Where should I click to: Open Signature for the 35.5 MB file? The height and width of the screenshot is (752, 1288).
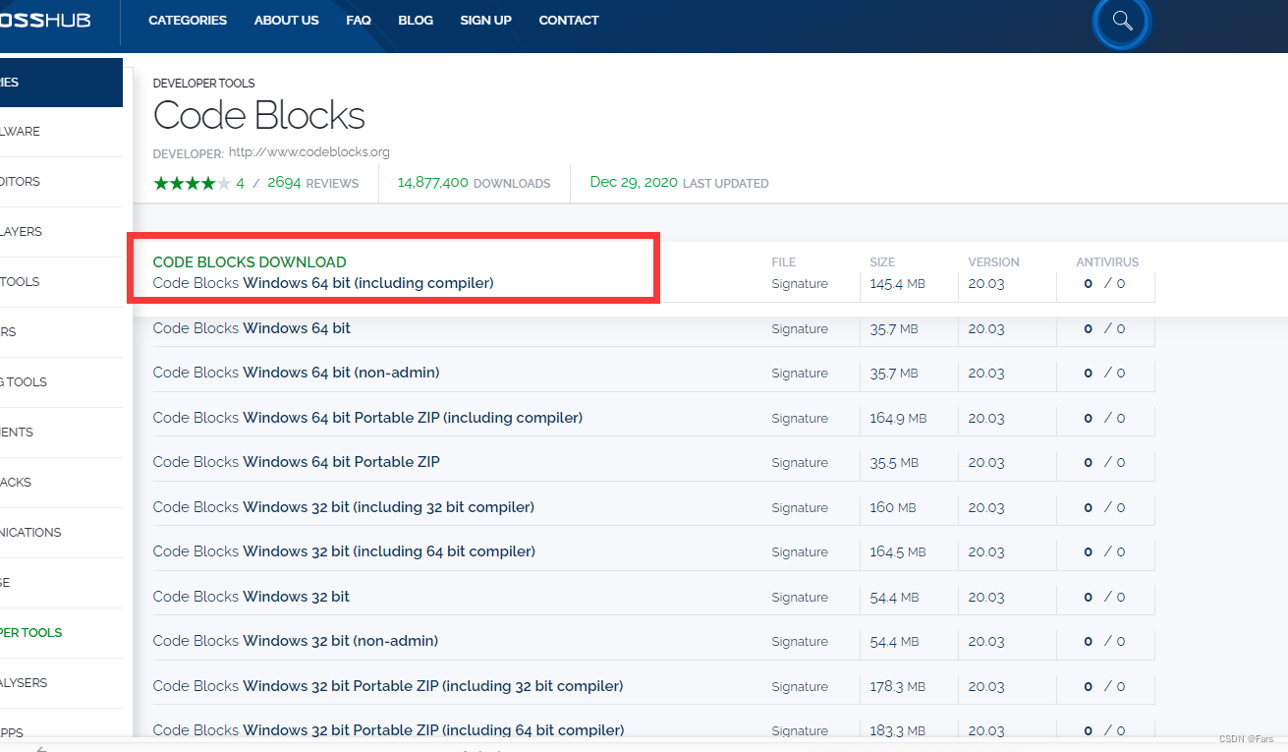pos(800,463)
